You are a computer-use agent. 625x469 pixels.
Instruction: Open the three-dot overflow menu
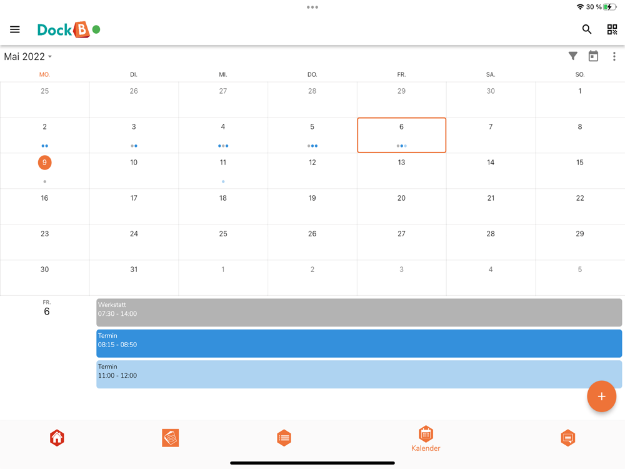click(x=614, y=57)
